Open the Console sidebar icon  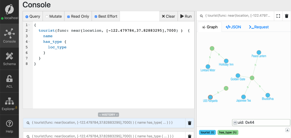[x=10, y=35]
